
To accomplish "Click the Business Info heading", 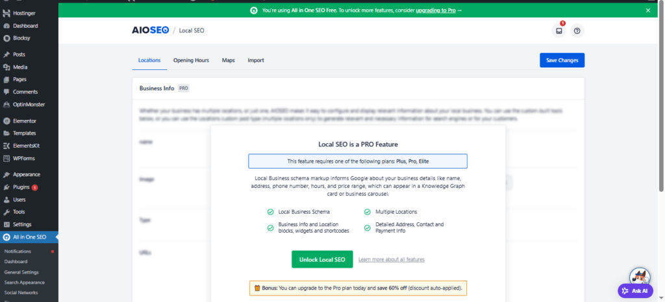I will [x=157, y=88].
